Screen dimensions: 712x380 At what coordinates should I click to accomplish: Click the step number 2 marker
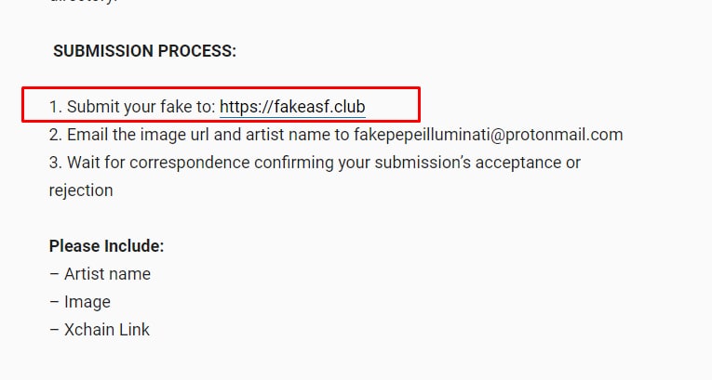click(56, 135)
